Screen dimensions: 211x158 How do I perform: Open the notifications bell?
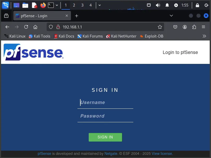(167, 5)
